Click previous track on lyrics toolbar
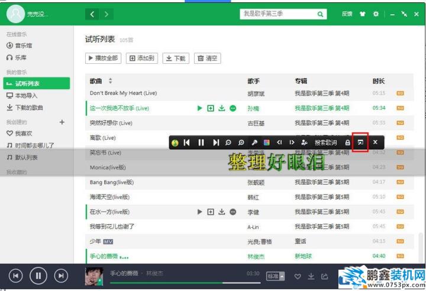 click(x=186, y=143)
